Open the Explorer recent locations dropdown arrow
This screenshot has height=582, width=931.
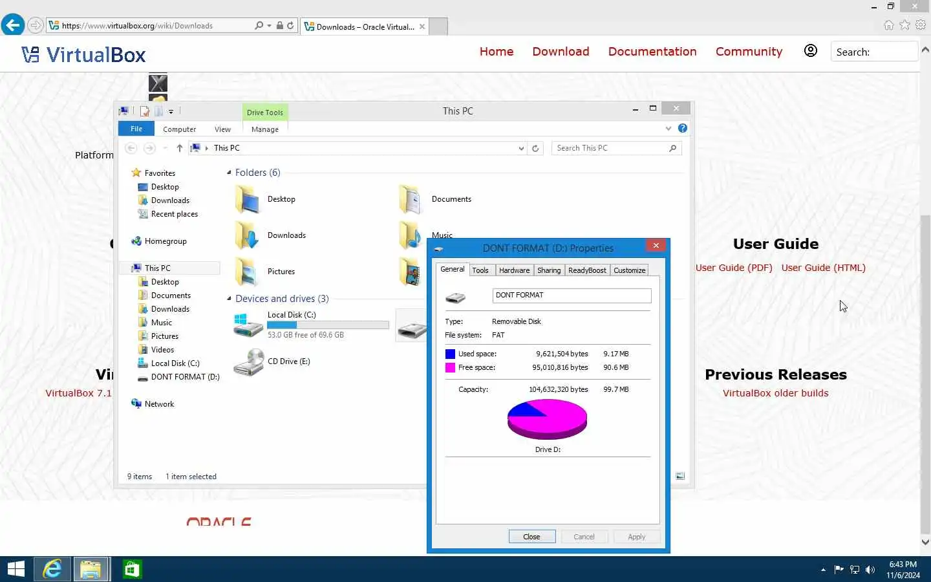coord(166,148)
